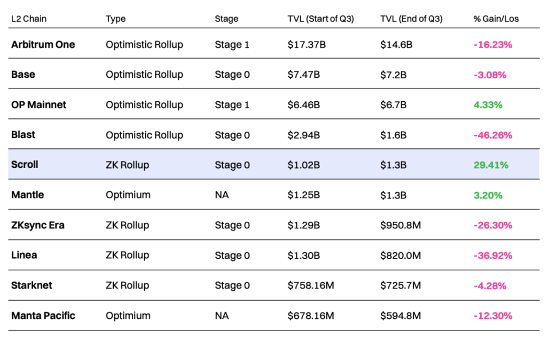Click the % Gain/Loss column header
The image size is (547, 345).
coord(496,19)
